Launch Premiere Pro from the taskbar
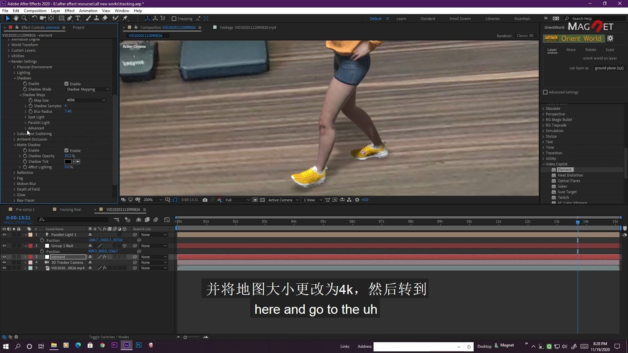This screenshot has width=628, height=353. 114,345
